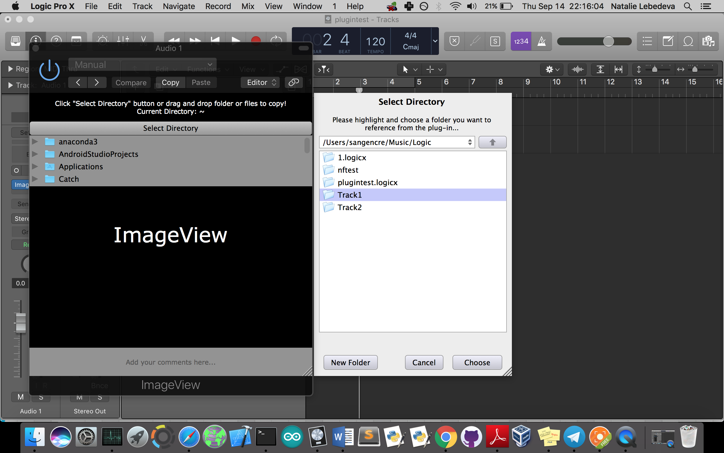The image size is (724, 453).
Task: Toggle the count-in 1234 button
Action: click(521, 41)
